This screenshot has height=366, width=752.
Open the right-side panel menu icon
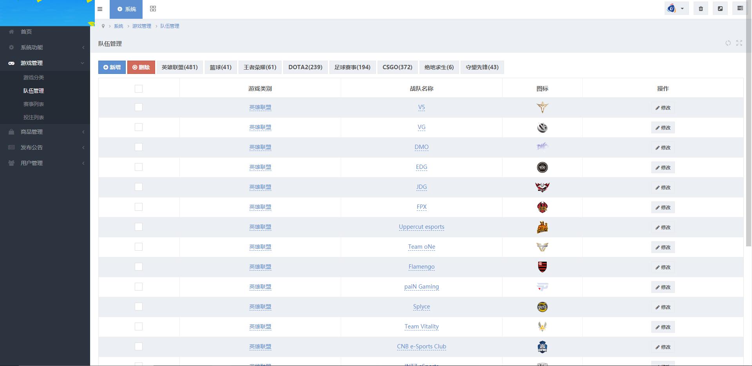[x=740, y=9]
